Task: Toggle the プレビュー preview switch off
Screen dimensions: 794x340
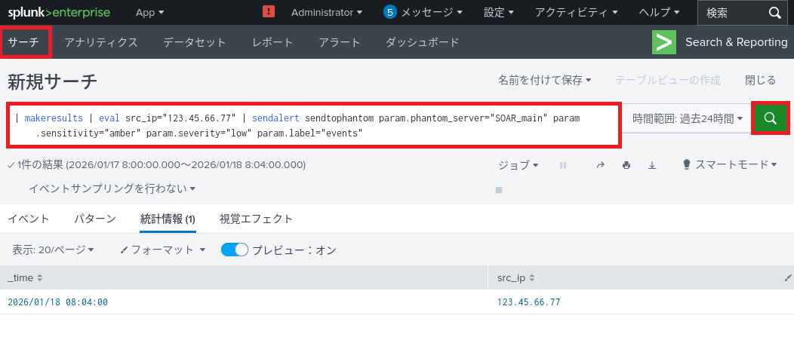Action: tap(234, 250)
